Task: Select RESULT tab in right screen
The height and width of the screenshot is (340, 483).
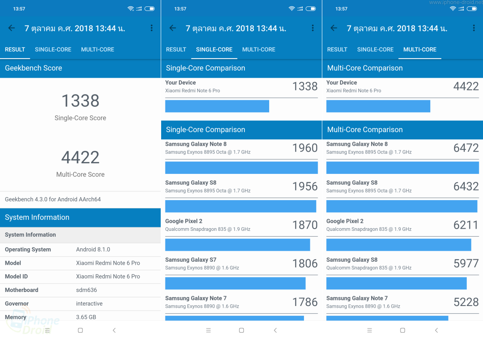Action: [337, 50]
